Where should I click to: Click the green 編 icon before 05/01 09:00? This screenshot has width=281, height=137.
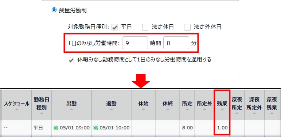click(56, 128)
